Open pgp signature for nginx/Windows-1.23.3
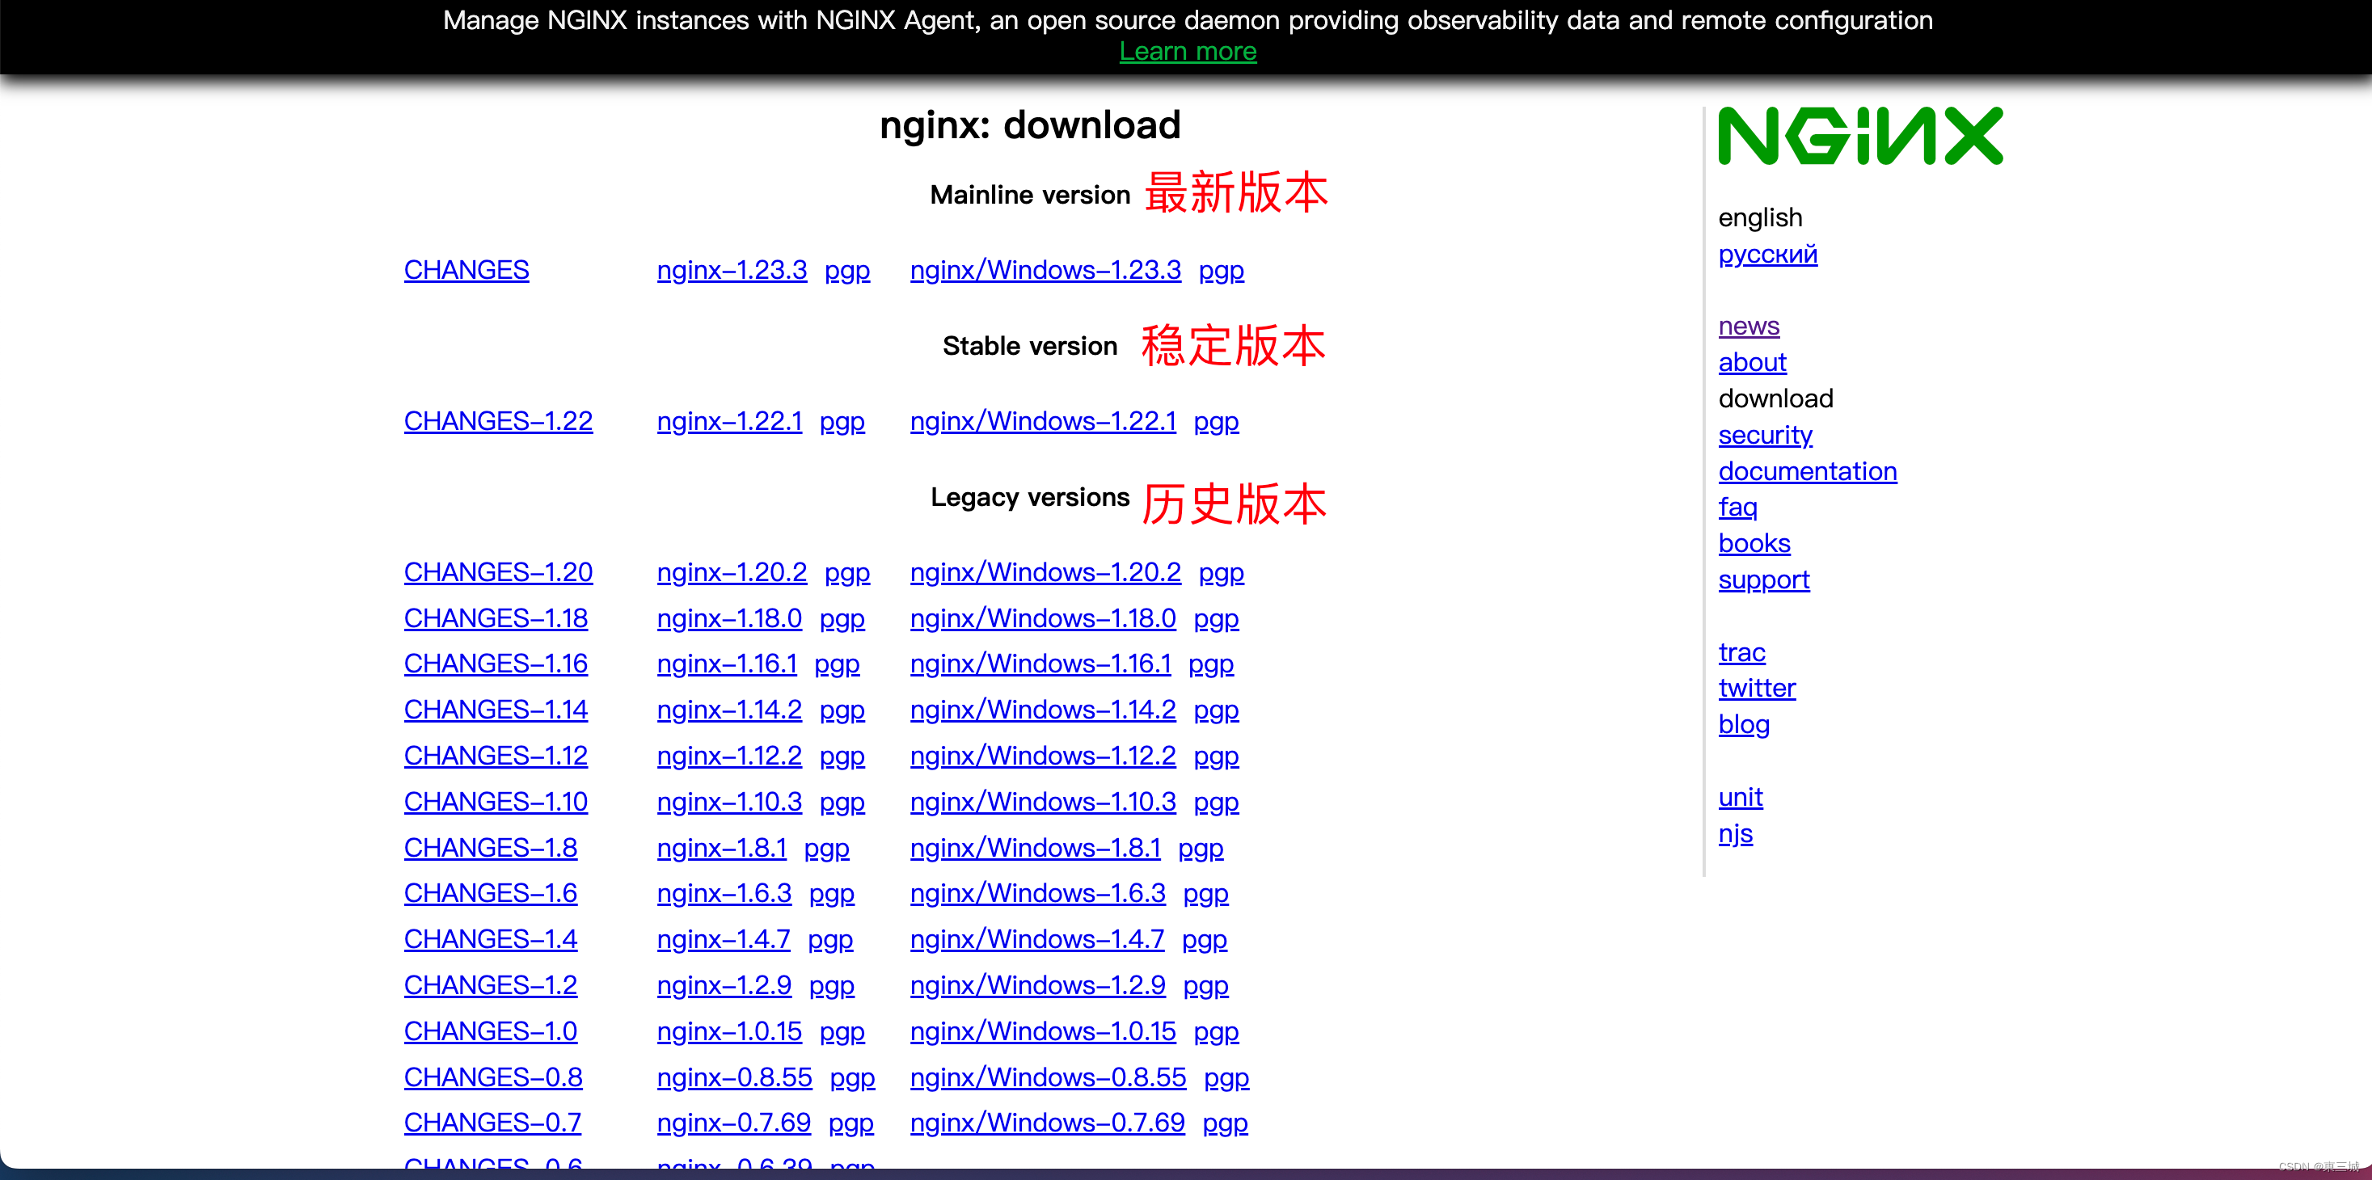2372x1180 pixels. [1221, 271]
